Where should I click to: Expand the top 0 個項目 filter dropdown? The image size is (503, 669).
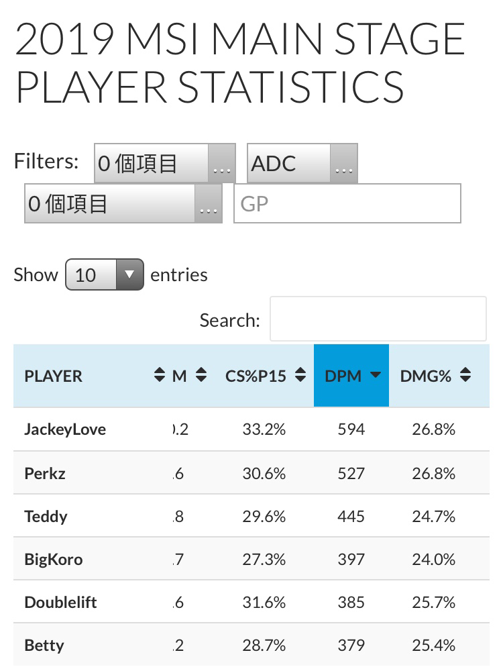pos(165,164)
